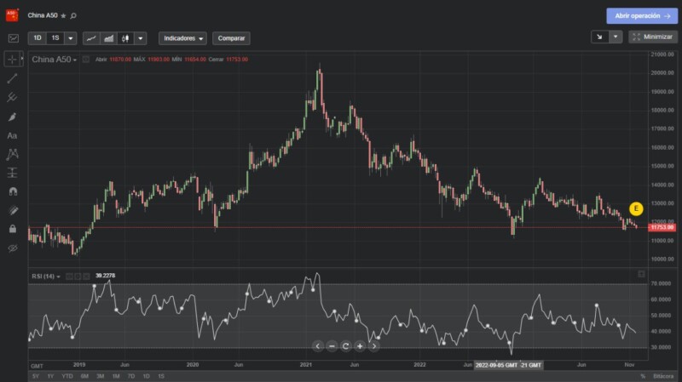
Task: Toggle the Bitácora scale option
Action: 663,376
